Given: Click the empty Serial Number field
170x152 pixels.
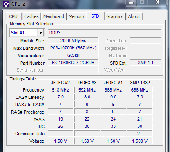Looking at the screenshot, I should tap(73, 70).
